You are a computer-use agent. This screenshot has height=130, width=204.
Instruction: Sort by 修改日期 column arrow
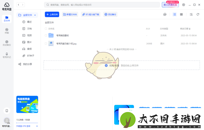click(x=190, y=29)
